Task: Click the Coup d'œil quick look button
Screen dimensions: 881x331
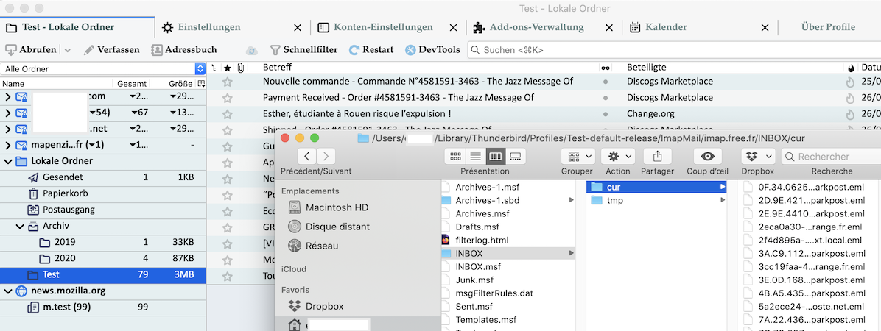Action: tap(707, 156)
